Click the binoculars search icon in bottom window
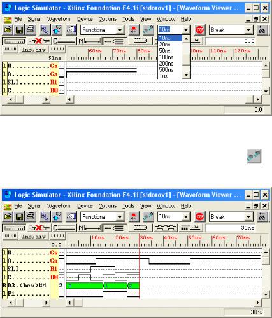 (262, 217)
